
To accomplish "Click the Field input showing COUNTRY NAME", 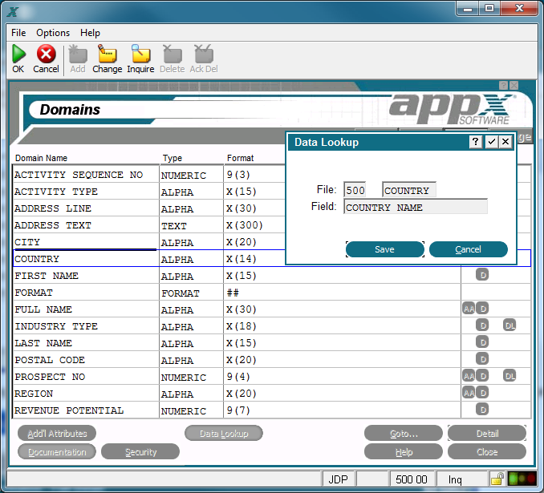I will pyautogui.click(x=416, y=207).
